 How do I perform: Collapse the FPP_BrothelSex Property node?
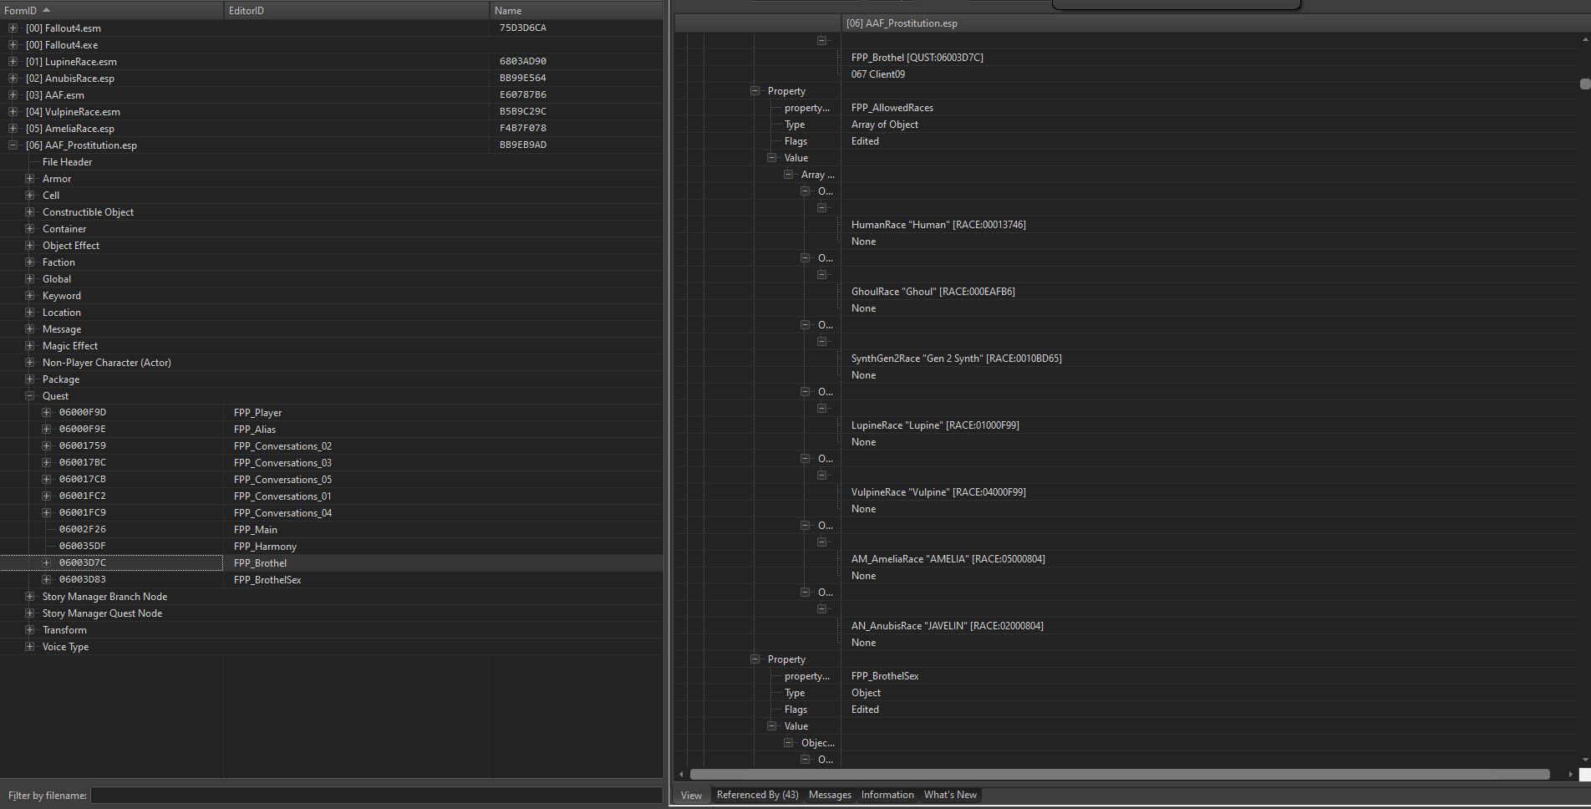[x=755, y=659]
